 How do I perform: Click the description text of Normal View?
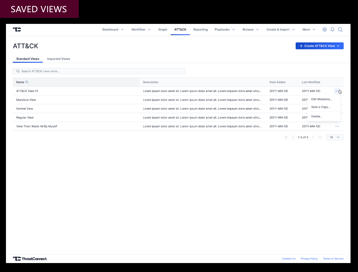[202, 109]
